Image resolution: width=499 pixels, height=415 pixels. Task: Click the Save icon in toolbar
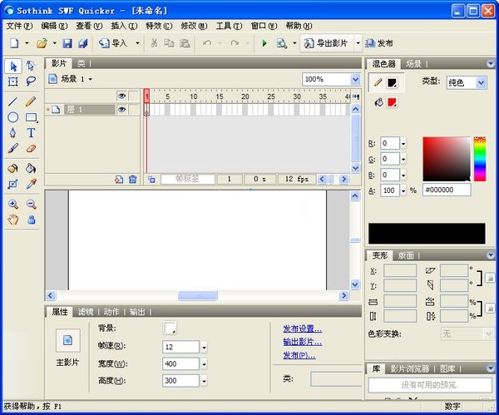67,43
